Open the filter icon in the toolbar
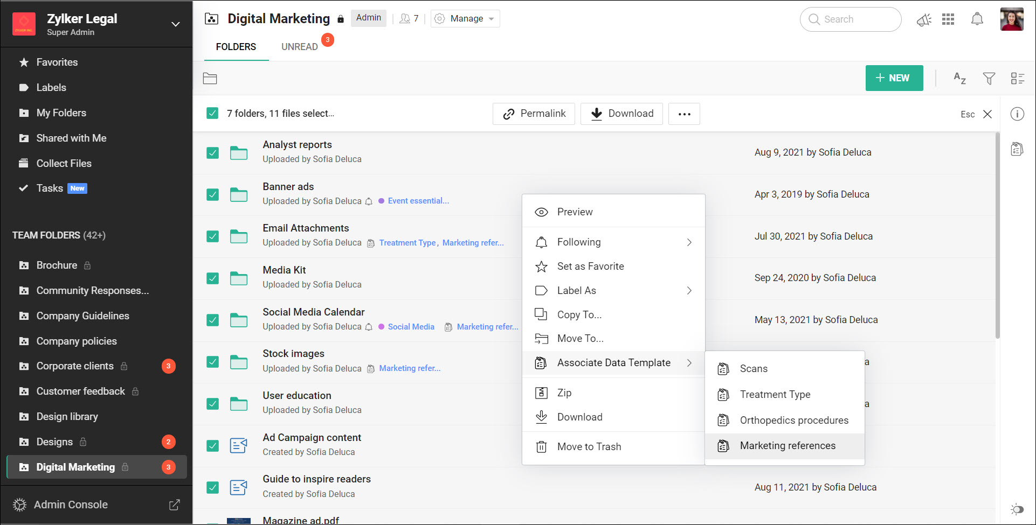 click(989, 78)
